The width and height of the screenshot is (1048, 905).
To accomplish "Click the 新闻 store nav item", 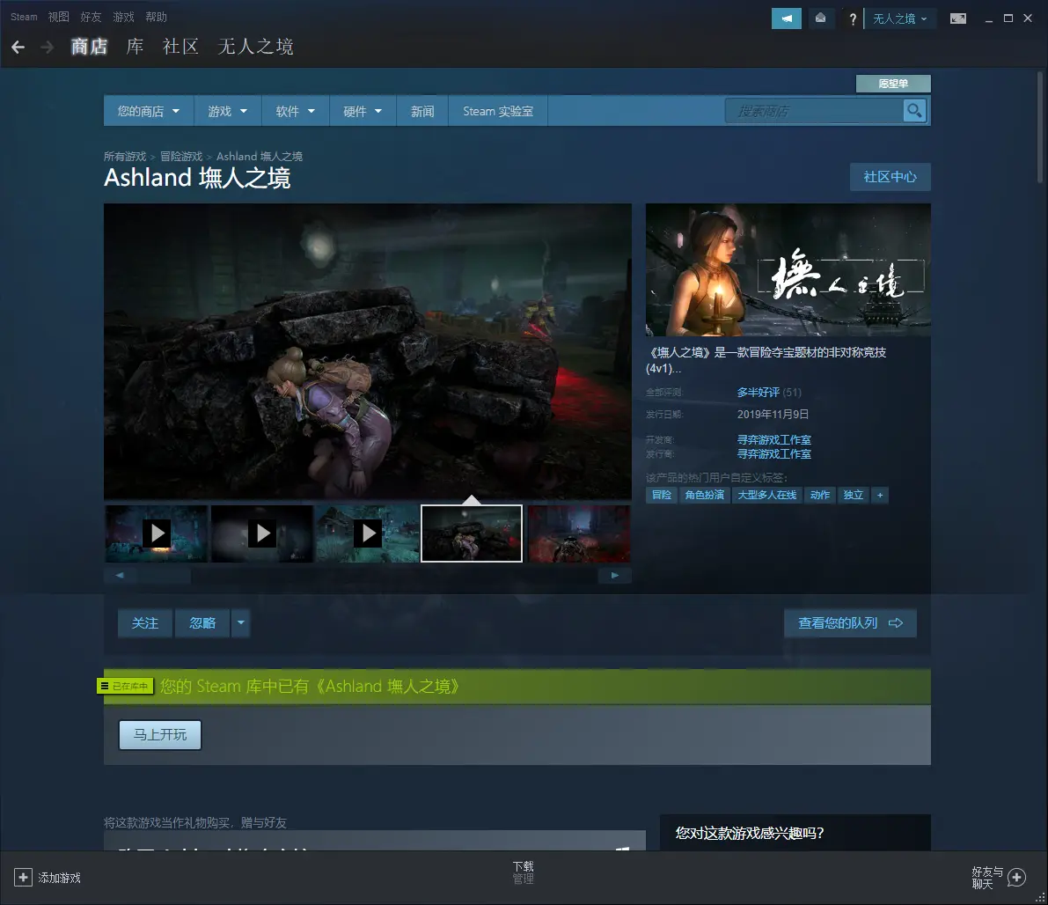I will tap(422, 111).
